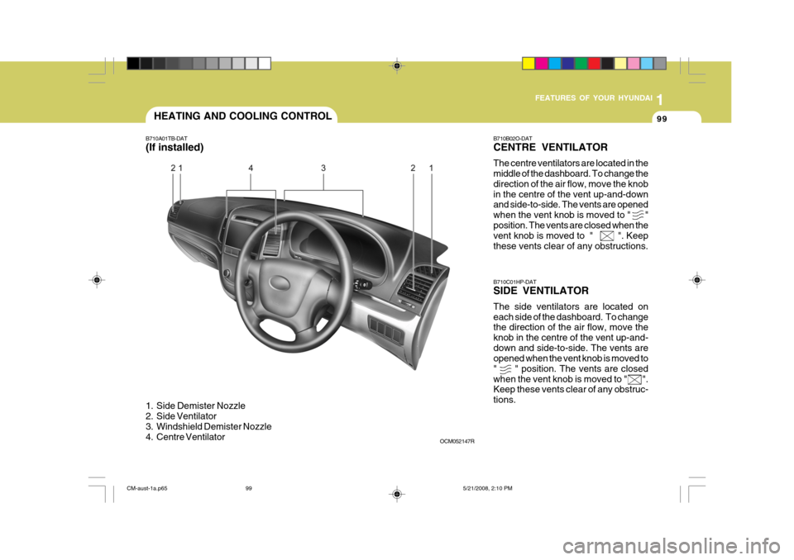
Task: Click legend item '2. Side Ventilator'
Action: [181, 416]
